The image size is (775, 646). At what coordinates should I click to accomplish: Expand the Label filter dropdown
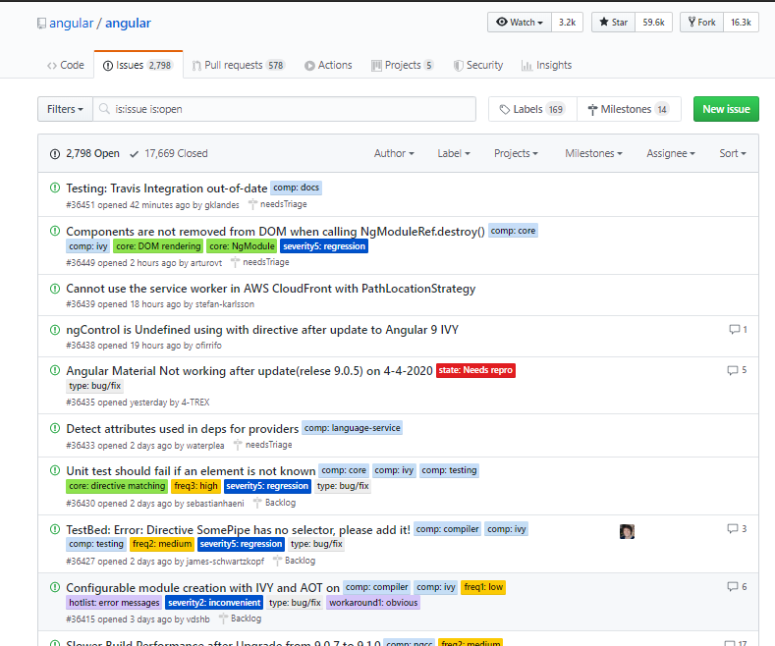[454, 153]
